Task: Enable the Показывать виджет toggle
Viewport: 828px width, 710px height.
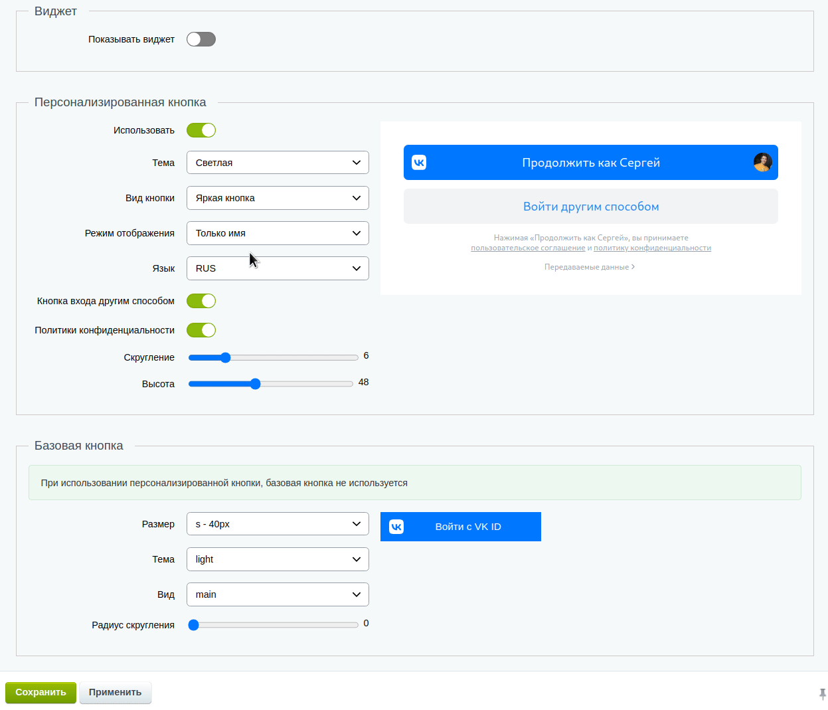Action: 201,39
